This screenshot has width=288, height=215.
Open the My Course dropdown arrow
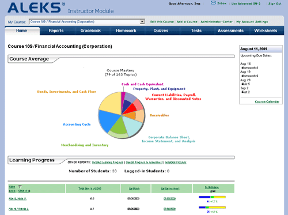[x=142, y=22]
